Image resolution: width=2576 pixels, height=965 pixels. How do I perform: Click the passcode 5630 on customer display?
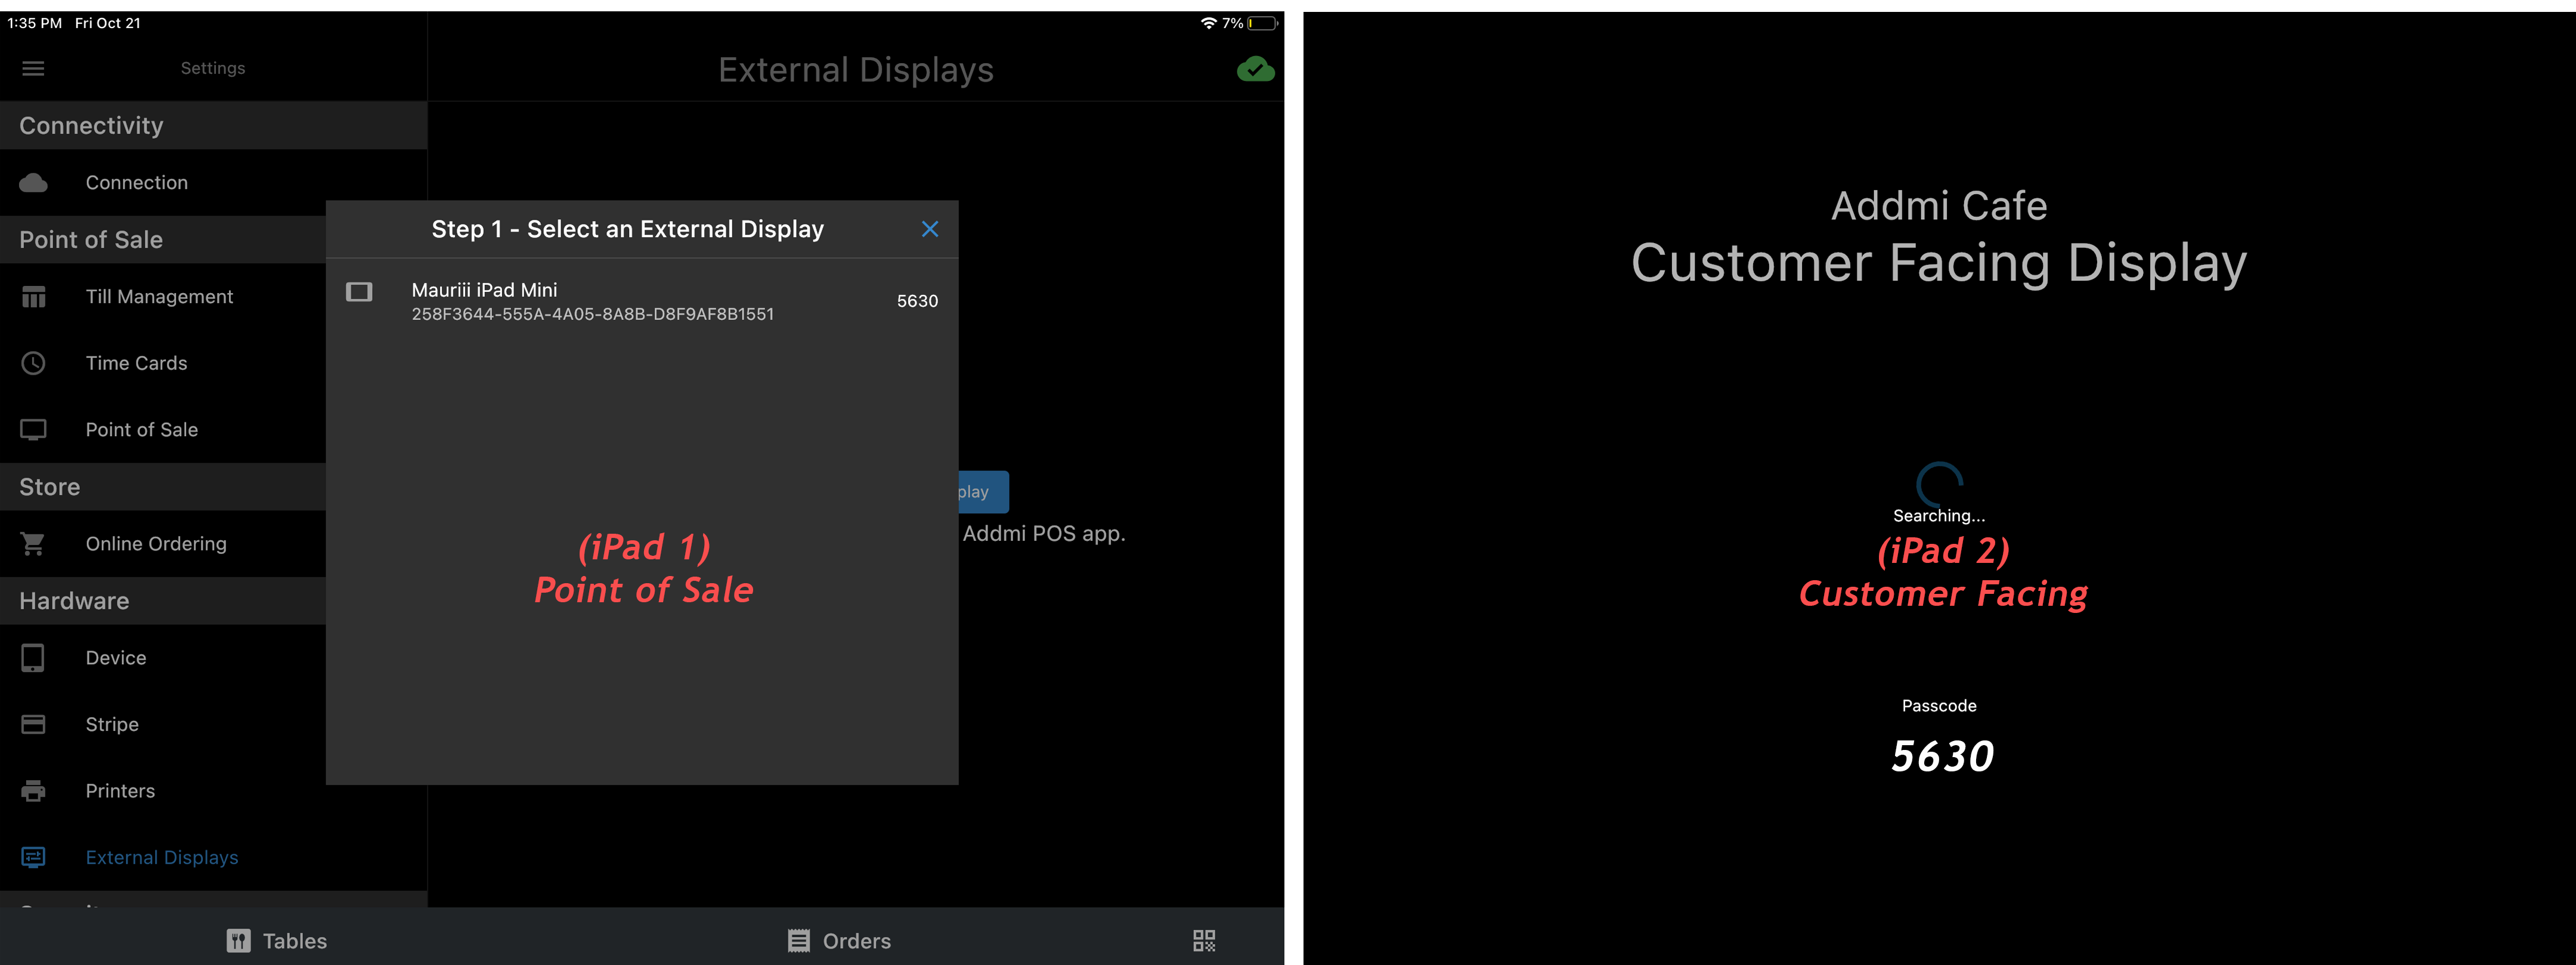[x=1941, y=757]
